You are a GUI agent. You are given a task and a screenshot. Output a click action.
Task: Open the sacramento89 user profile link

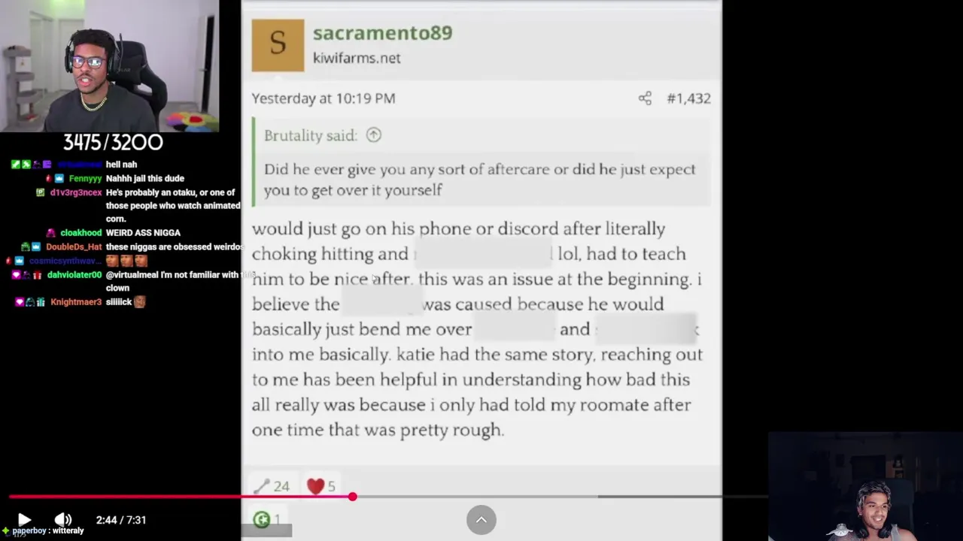coord(382,33)
